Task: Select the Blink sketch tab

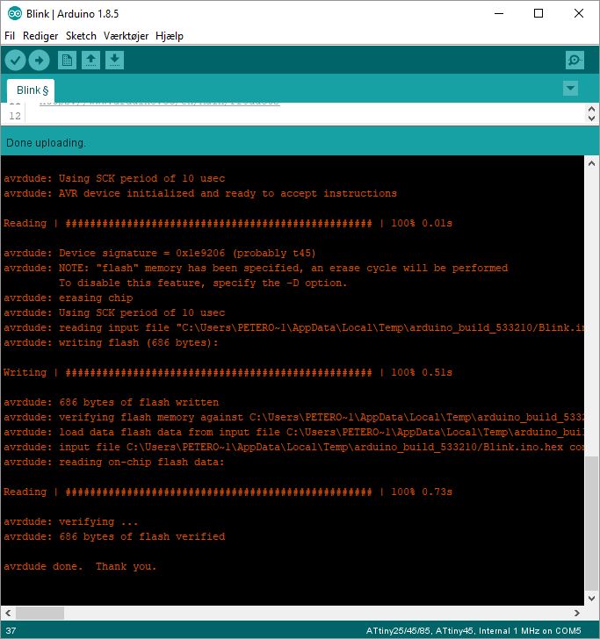Action: (x=33, y=90)
